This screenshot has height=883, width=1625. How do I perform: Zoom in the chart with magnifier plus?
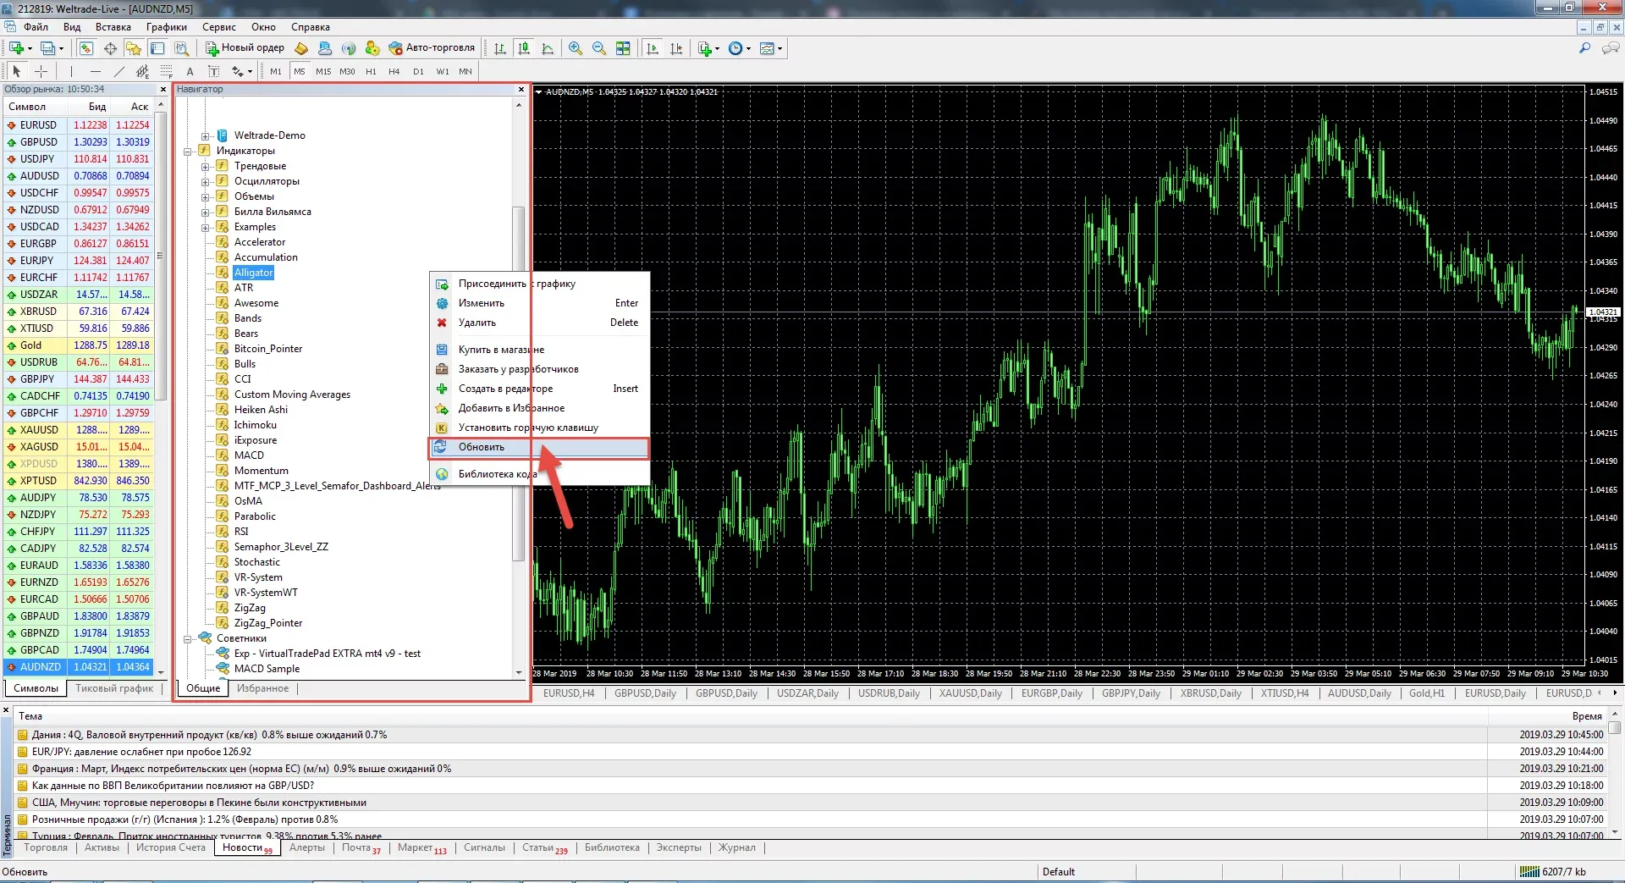(x=576, y=48)
